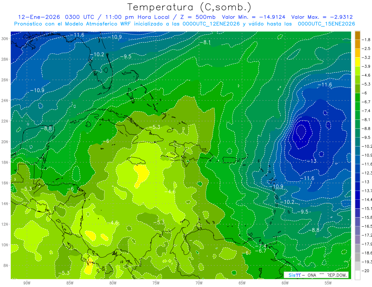Click the '-6.7' contour label on the map

click(x=261, y=251)
